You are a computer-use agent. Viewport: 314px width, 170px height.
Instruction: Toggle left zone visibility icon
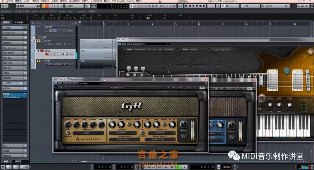coord(299,6)
